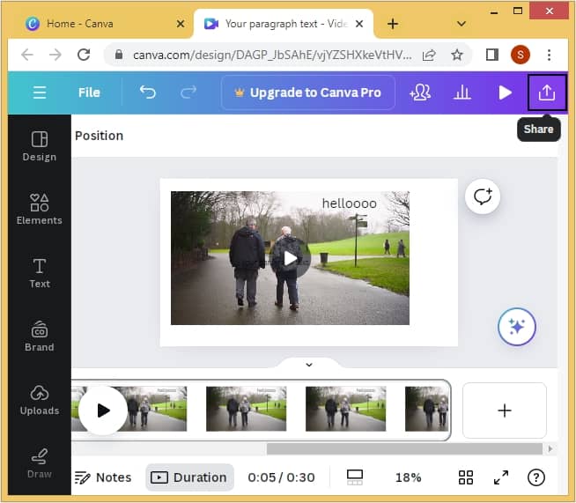The width and height of the screenshot is (576, 503).
Task: Toggle the browser side panel
Action: (x=491, y=55)
